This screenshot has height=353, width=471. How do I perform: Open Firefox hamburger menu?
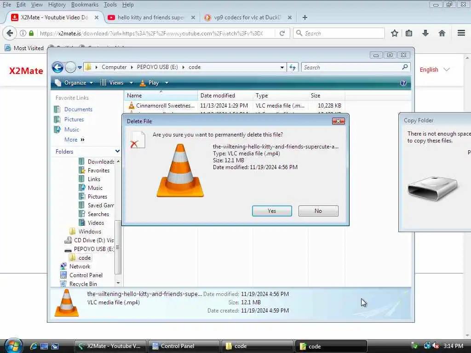click(x=461, y=33)
